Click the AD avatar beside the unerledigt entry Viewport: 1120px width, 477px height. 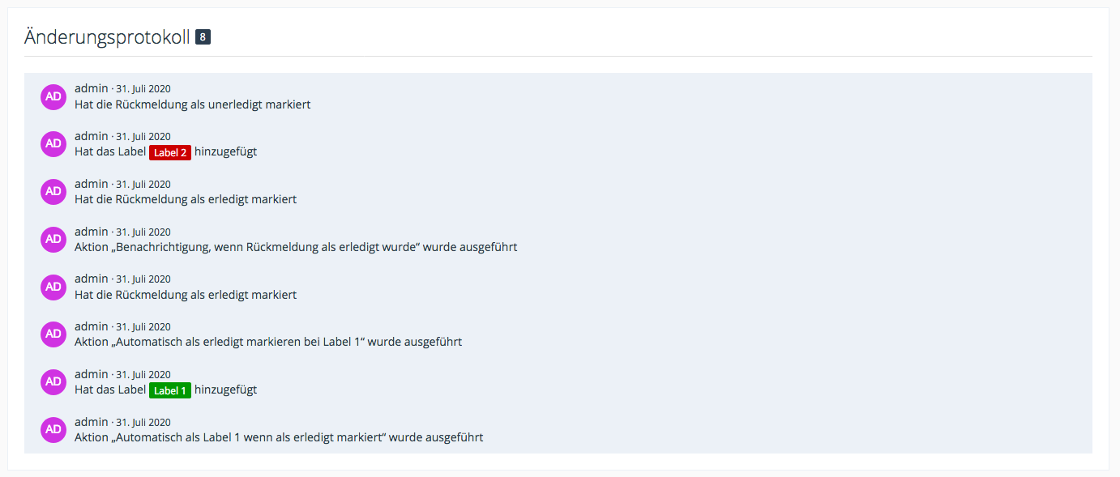point(53,96)
